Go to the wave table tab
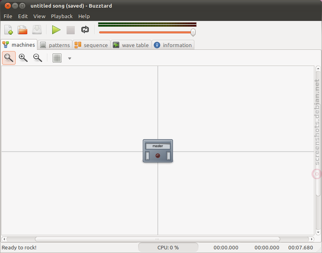322x253 pixels. 131,45
